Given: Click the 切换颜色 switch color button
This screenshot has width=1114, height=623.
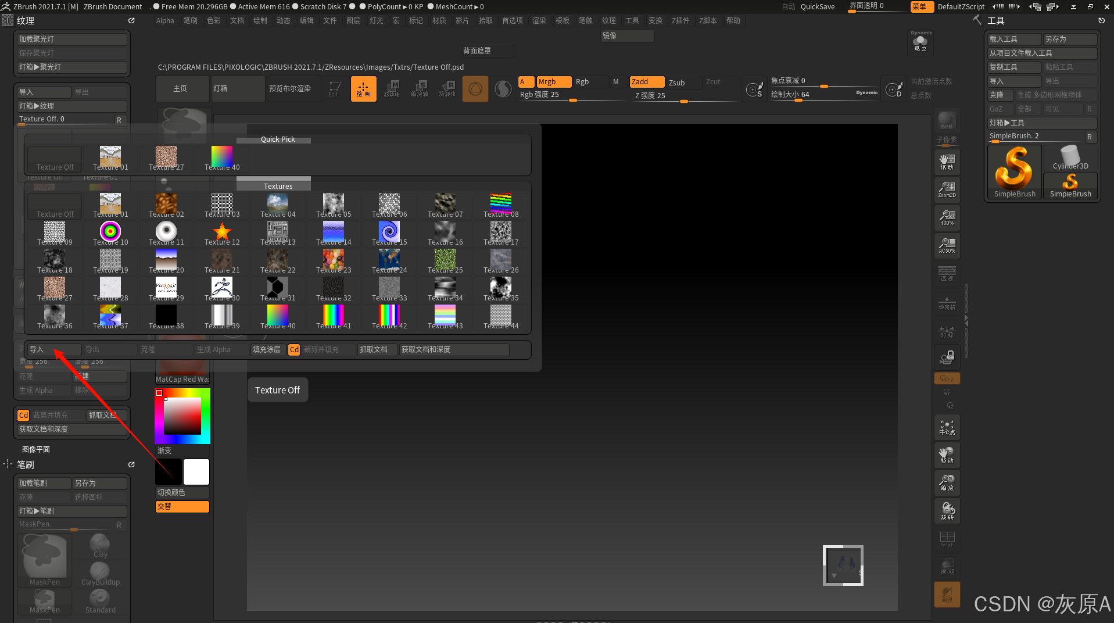Looking at the screenshot, I should click(x=182, y=493).
